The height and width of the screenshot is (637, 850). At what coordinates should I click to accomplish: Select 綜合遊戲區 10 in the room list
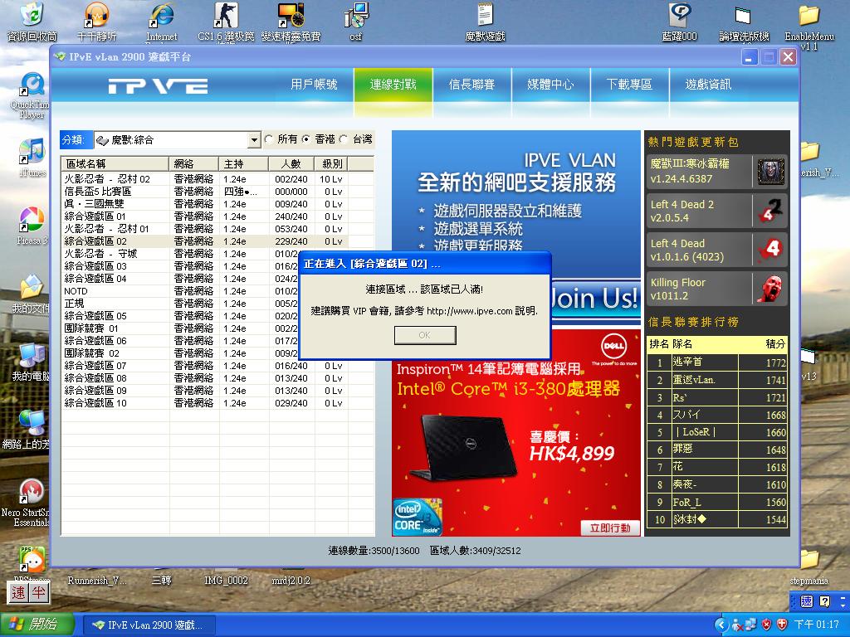[95, 403]
